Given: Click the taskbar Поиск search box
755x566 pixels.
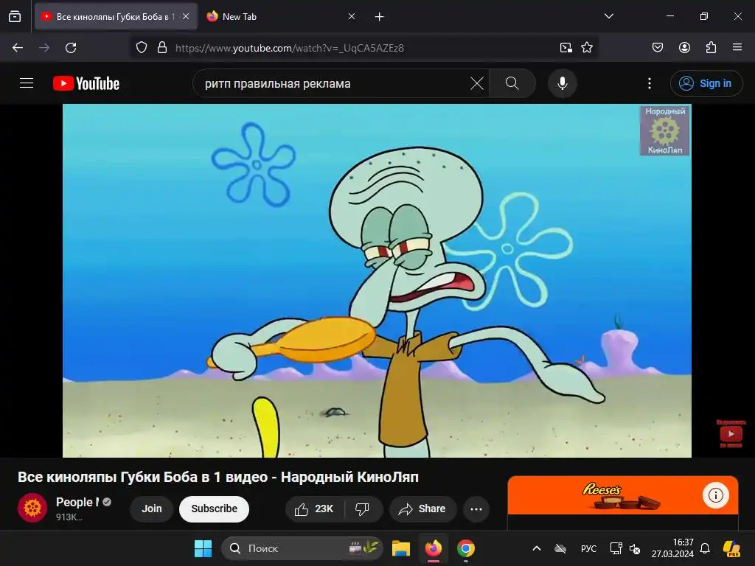Looking at the screenshot, I should [302, 548].
